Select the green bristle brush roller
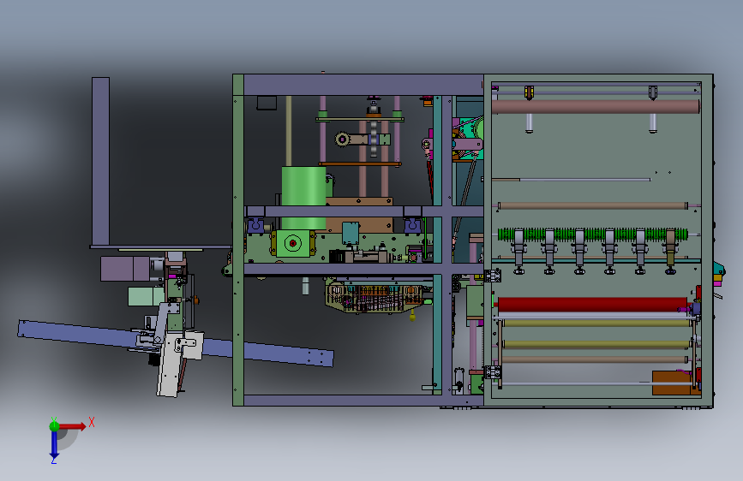This screenshot has width=743, height=481. pos(592,235)
